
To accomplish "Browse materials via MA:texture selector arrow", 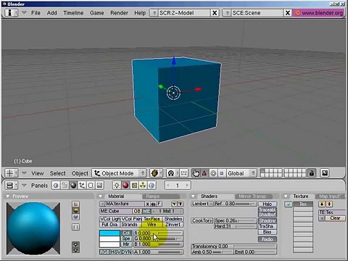I will coord(102,204).
